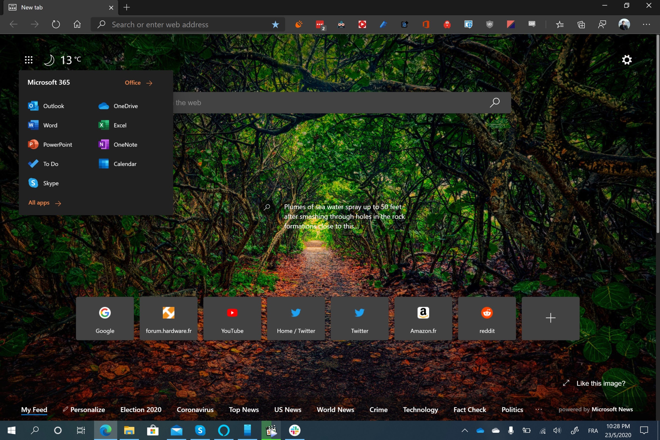Open Collections in the Edge toolbar

click(x=581, y=24)
